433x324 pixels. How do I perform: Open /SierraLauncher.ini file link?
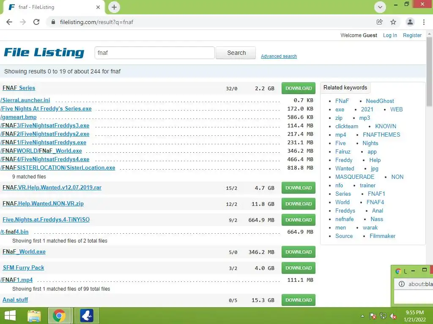tap(25, 100)
